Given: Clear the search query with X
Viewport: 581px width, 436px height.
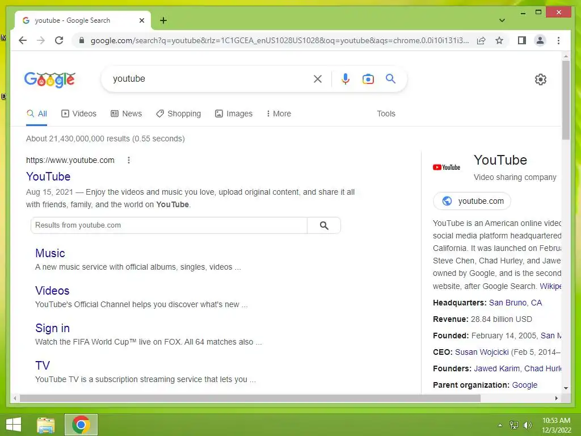Looking at the screenshot, I should click(318, 78).
